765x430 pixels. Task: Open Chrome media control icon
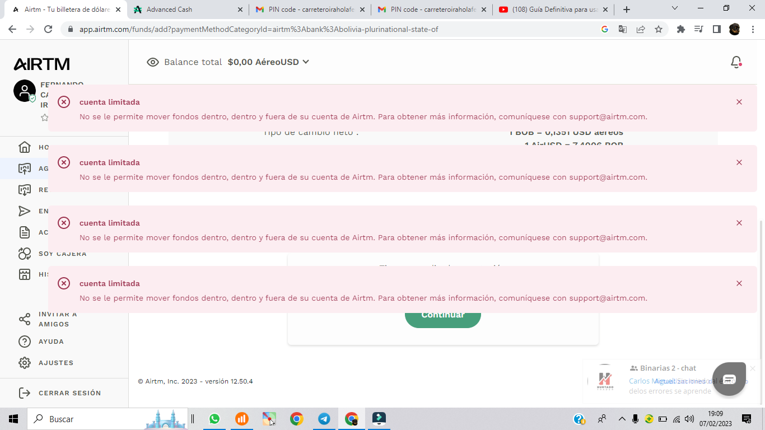tap(698, 29)
